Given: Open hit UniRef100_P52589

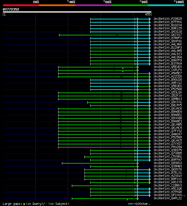Looking at the screenshot, I should coord(168,137).
